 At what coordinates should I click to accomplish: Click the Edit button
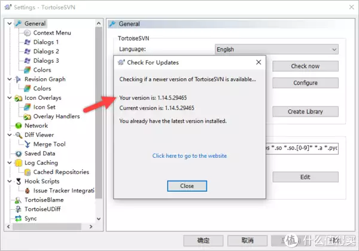click(305, 177)
